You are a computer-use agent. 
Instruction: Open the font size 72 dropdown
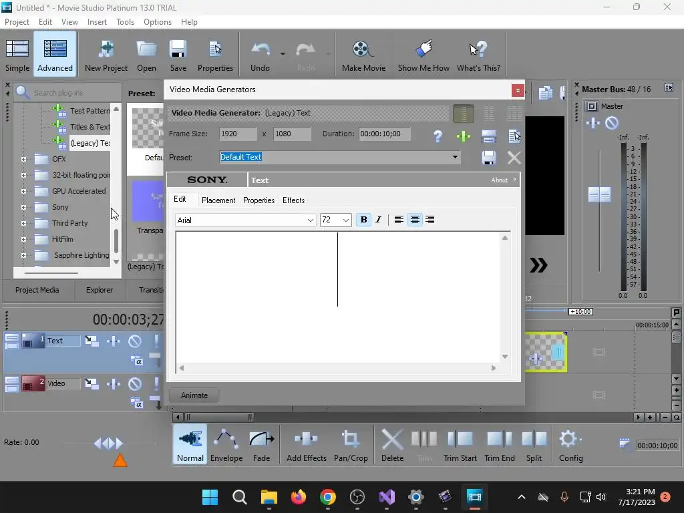coord(345,220)
